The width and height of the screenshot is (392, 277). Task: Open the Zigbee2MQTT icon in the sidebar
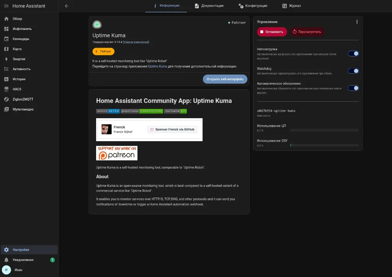[x=6, y=99]
